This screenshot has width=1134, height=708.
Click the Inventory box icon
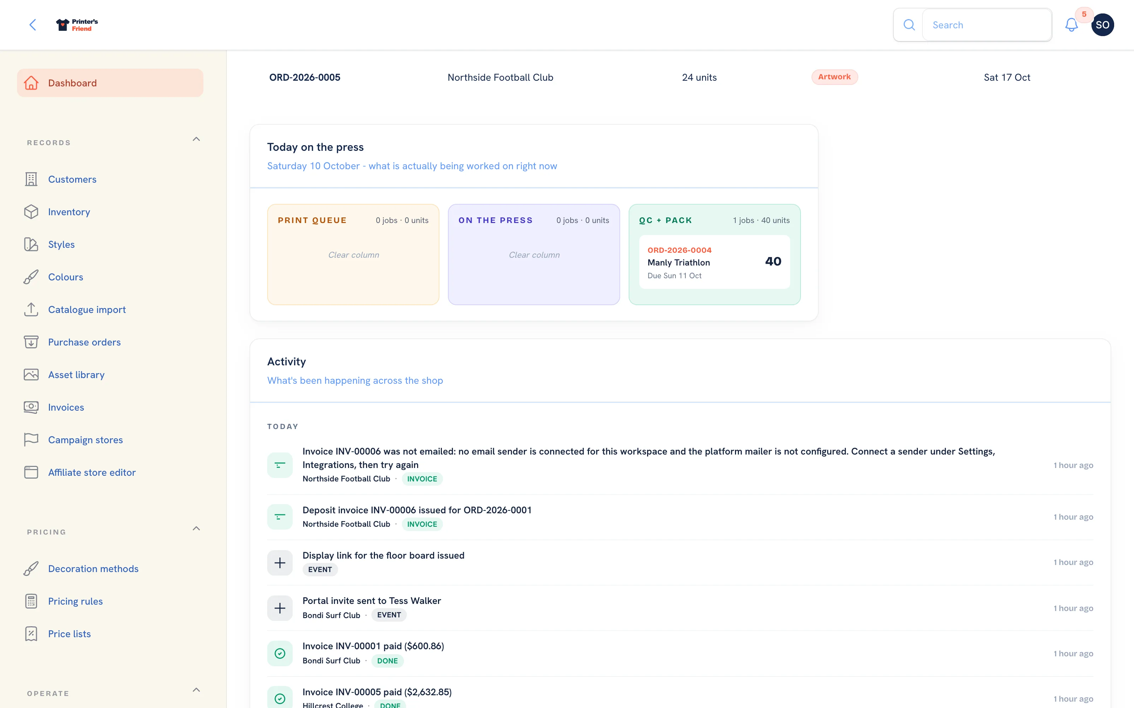(31, 212)
